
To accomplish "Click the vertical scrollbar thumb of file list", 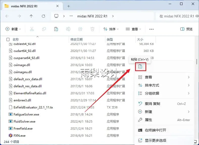I will click(x=196, y=62).
